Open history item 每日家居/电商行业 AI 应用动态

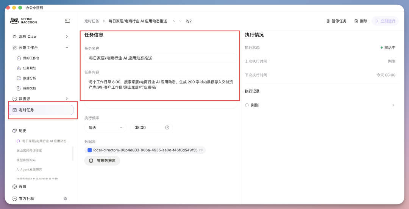click(x=46, y=141)
